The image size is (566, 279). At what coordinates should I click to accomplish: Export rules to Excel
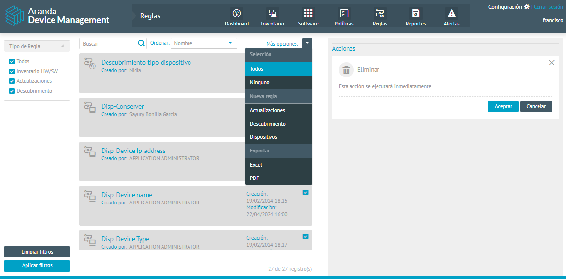point(279,165)
